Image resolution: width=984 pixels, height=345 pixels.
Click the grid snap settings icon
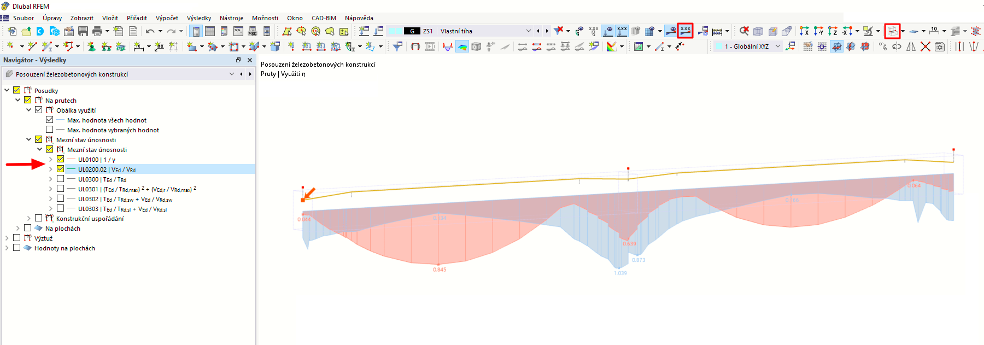(x=808, y=46)
